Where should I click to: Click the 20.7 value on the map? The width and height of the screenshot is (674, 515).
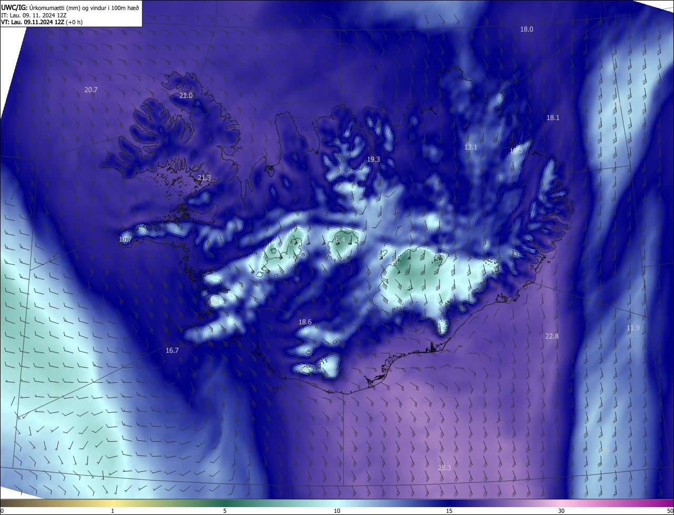coord(91,90)
